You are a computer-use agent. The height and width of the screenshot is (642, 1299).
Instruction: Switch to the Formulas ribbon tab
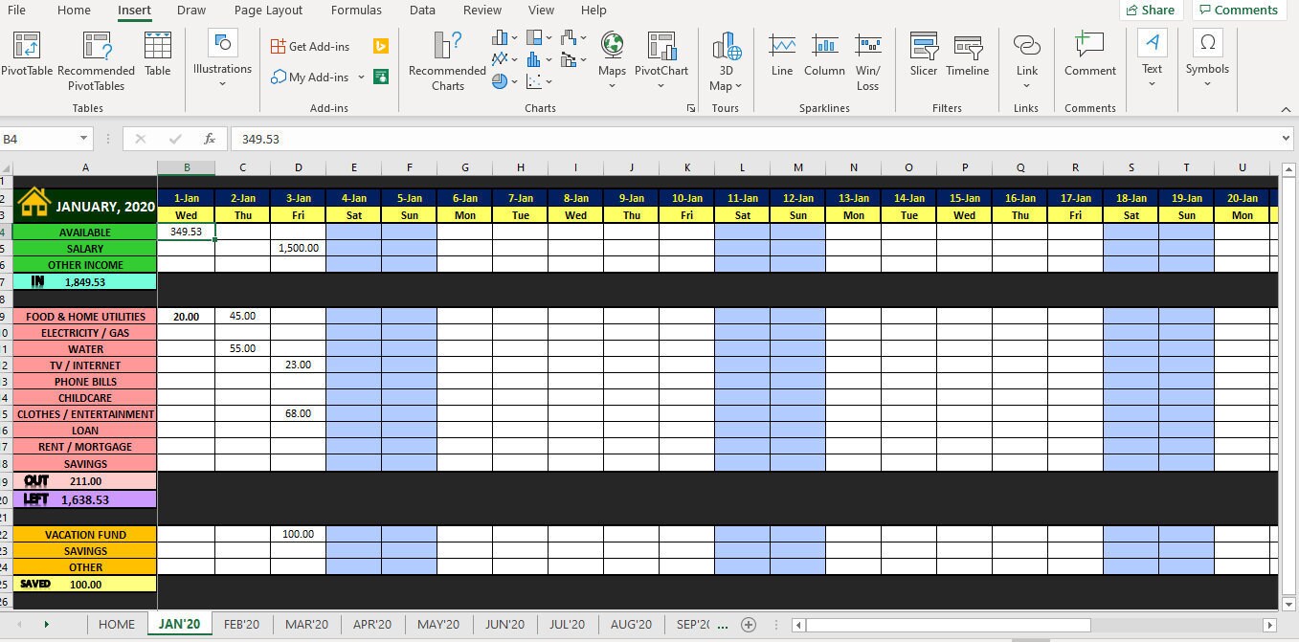click(355, 11)
